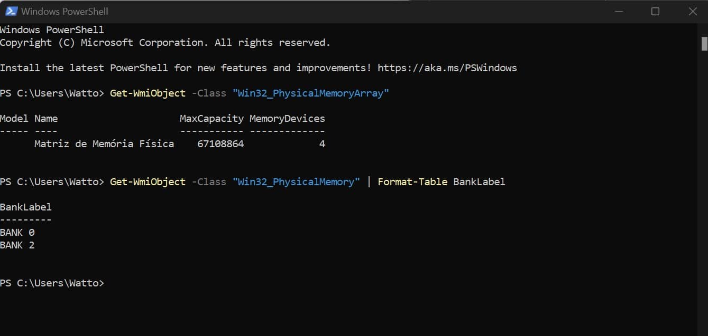This screenshot has height=336, width=708.
Task: Open the https://aka.ms/PSWindows link
Action: pos(447,68)
